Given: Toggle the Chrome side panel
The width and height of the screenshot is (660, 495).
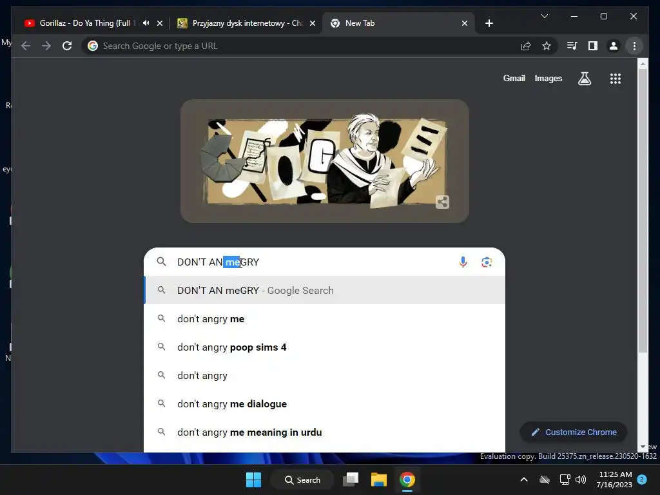Looking at the screenshot, I should point(593,46).
